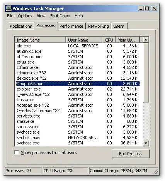Minimize the Task Manager window
165x181 pixels.
[141, 8]
